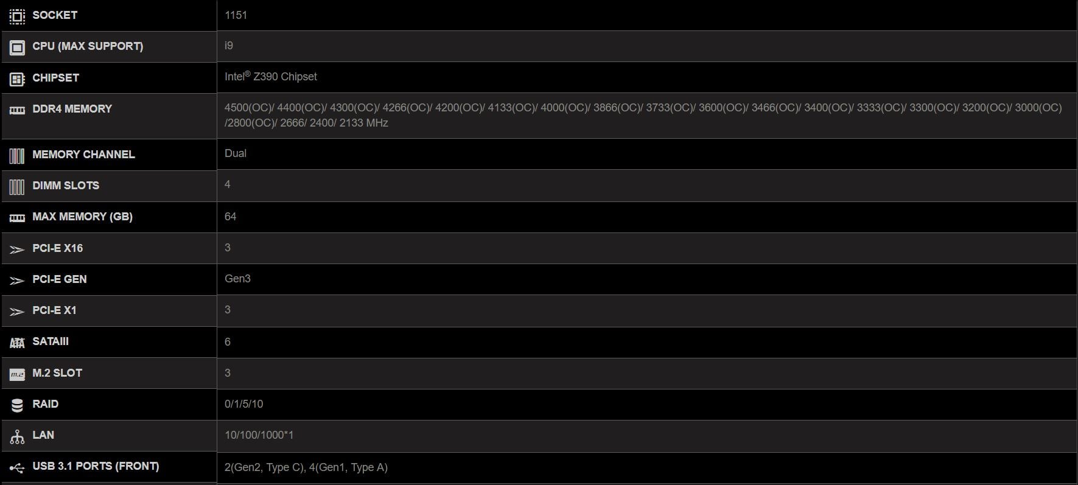This screenshot has height=485, width=1078.
Task: Click the RAID value 0/1/5/10
Action: 243,404
